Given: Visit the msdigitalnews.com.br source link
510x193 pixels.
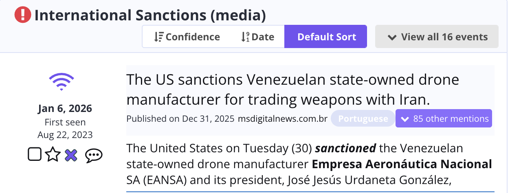Looking at the screenshot, I should [283, 119].
